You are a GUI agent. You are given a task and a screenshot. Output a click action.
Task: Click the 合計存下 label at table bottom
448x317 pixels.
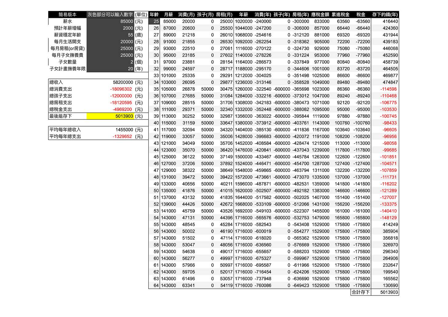click(361, 292)
